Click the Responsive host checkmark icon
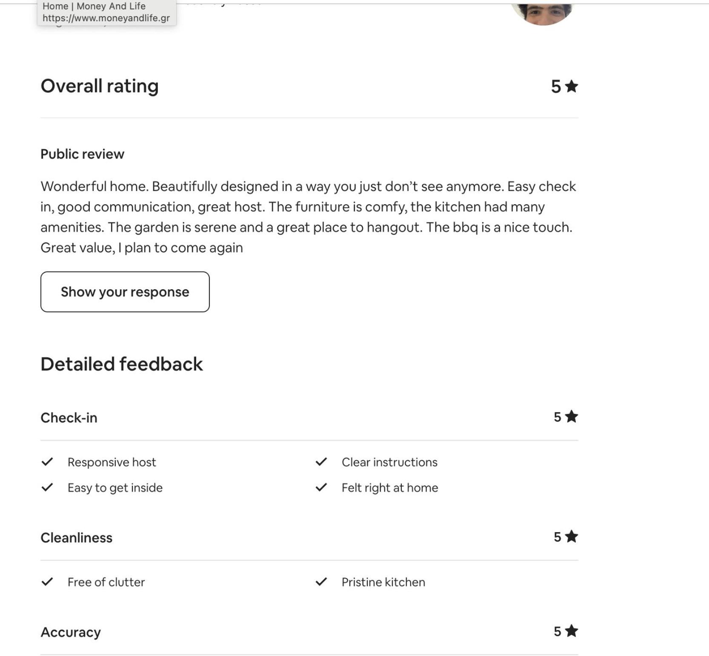 click(47, 462)
